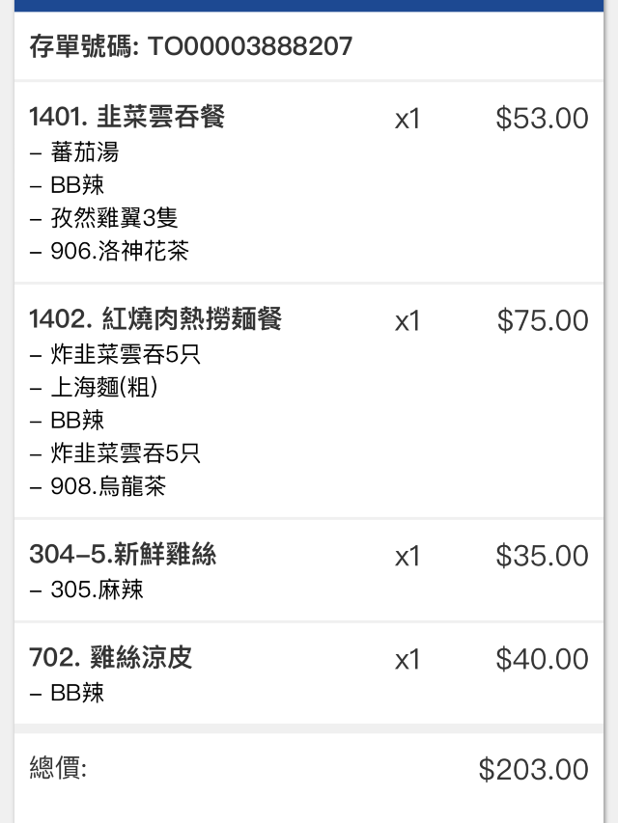Click the x1 quantity for 韭菜雲吞餐
This screenshot has height=823, width=618.
click(x=407, y=119)
